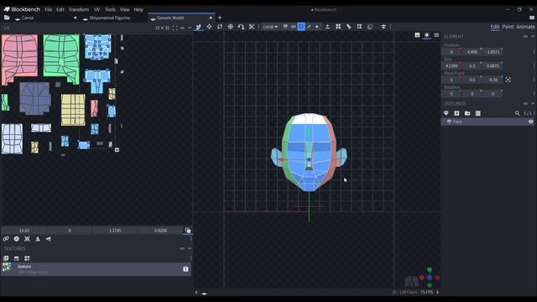Select the Pivot tool in the toolbar
Screen dimensions: 537x302
point(230,27)
